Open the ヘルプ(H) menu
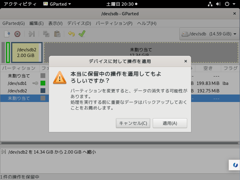 click(x=147, y=23)
